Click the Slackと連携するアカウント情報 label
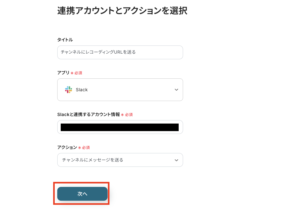307x212 pixels. pos(88,115)
